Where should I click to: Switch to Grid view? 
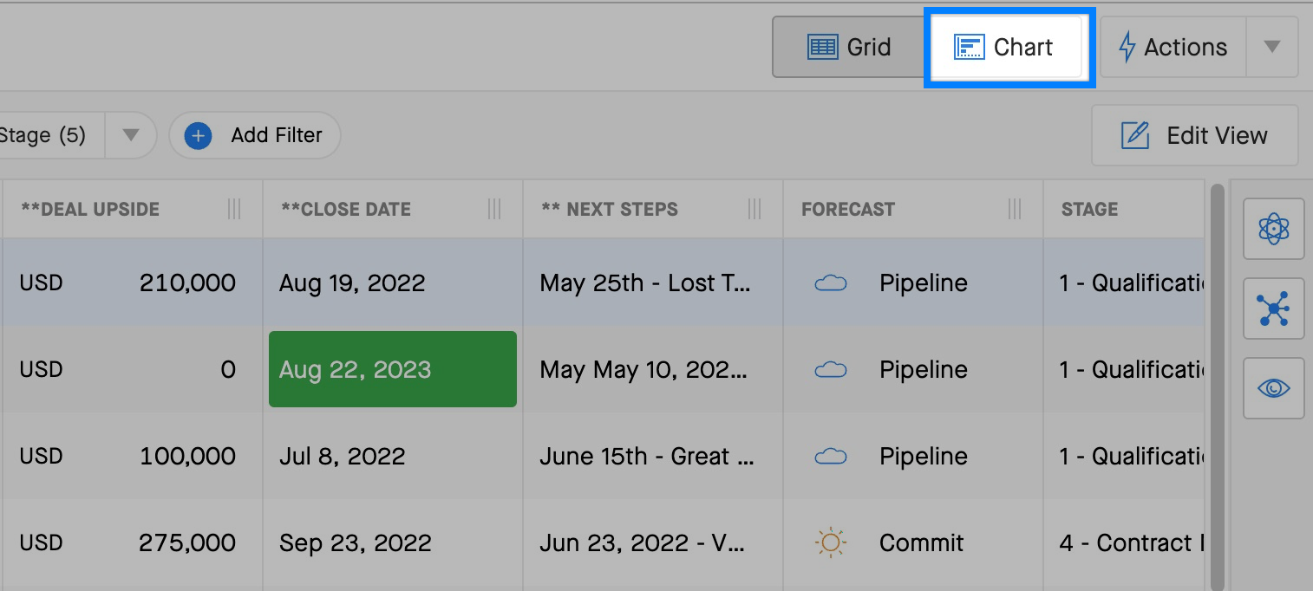tap(848, 47)
